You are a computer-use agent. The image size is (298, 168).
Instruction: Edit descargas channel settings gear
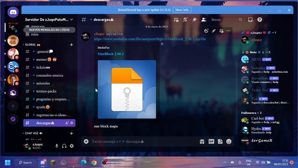[x=72, y=123]
